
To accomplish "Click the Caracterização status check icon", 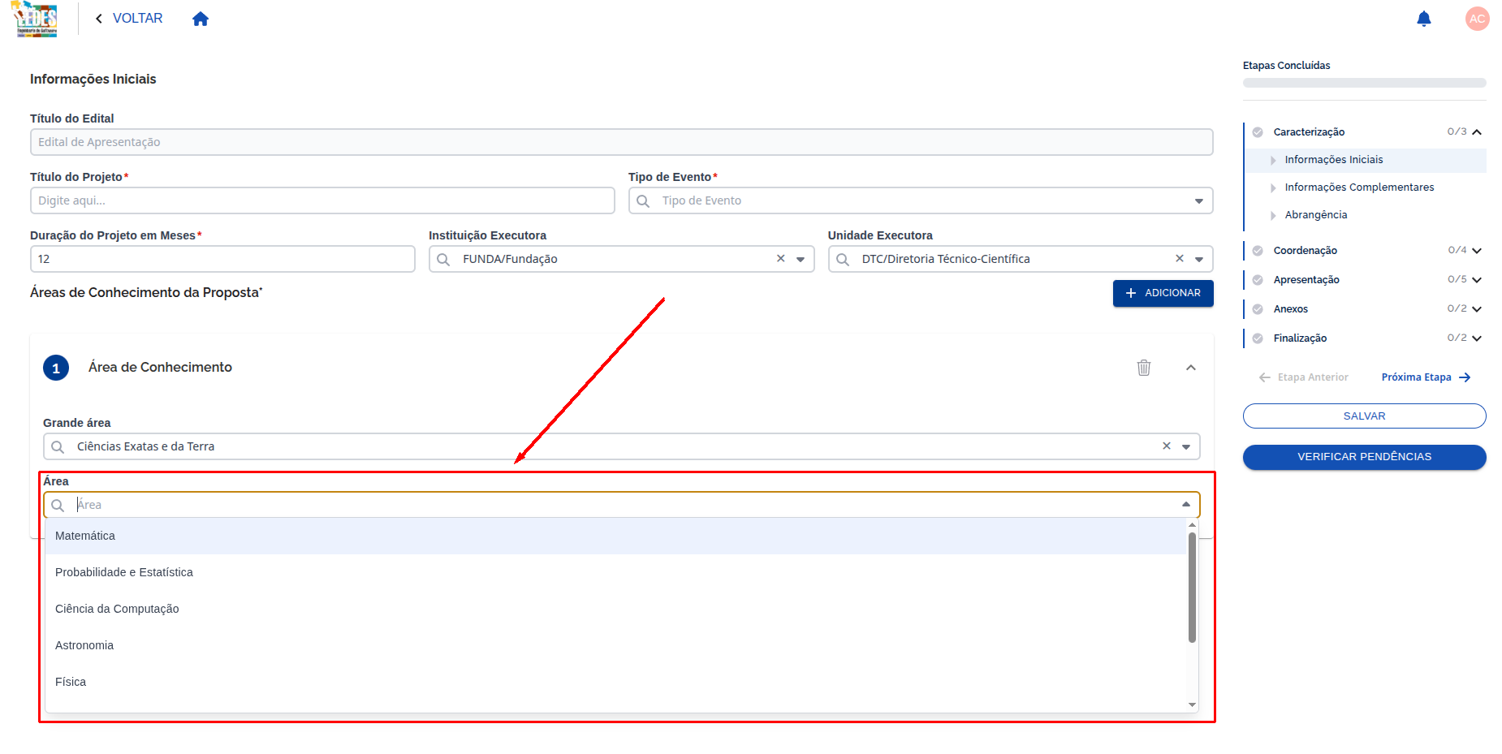I will pos(1258,132).
